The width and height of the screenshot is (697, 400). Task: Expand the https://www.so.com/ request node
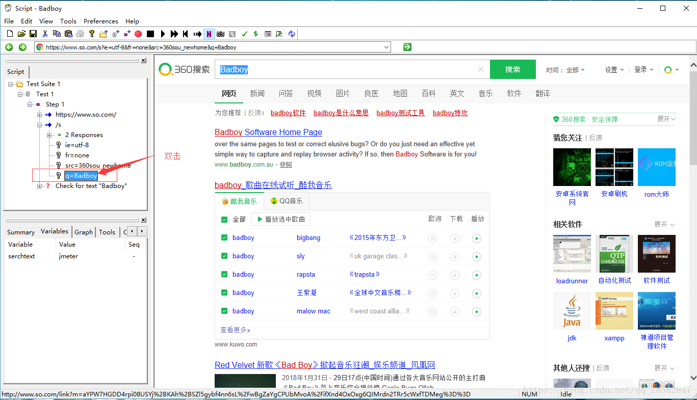click(x=40, y=115)
